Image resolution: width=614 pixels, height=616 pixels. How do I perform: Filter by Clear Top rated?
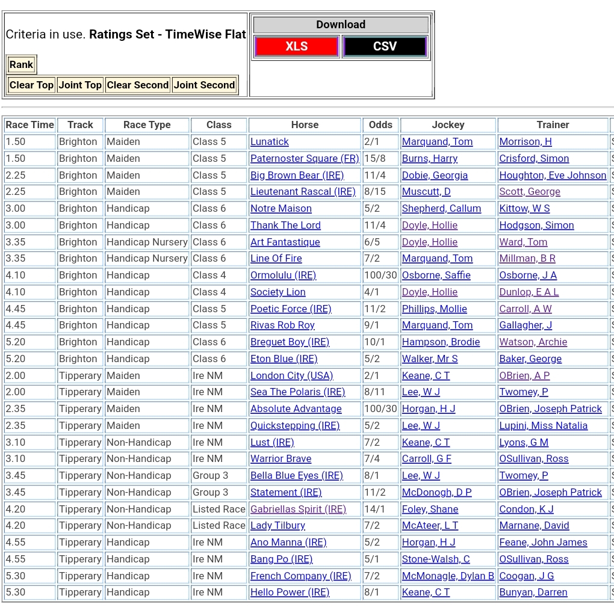[x=31, y=85]
